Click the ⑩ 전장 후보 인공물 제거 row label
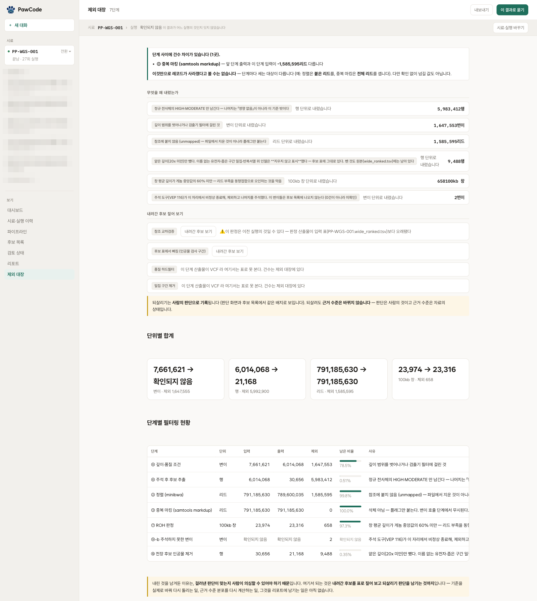 coord(172,554)
